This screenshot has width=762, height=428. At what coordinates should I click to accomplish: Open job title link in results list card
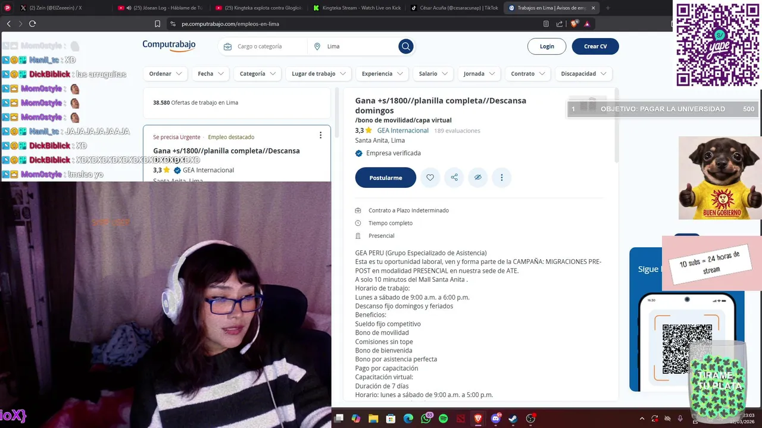[x=226, y=151]
